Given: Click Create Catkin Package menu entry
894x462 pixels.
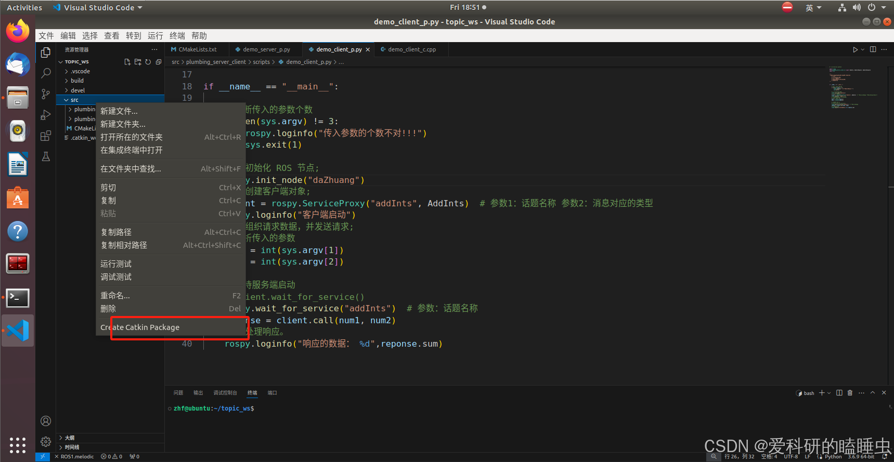Looking at the screenshot, I should click(x=171, y=327).
